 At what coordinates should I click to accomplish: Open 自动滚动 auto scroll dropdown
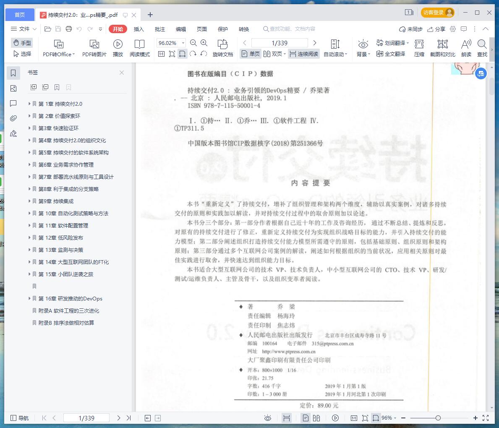335,48
